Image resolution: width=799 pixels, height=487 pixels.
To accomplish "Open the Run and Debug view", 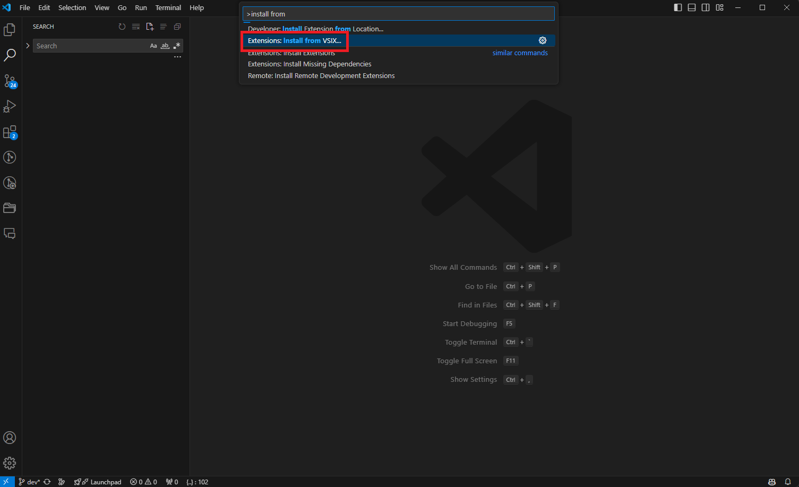I will tap(10, 106).
